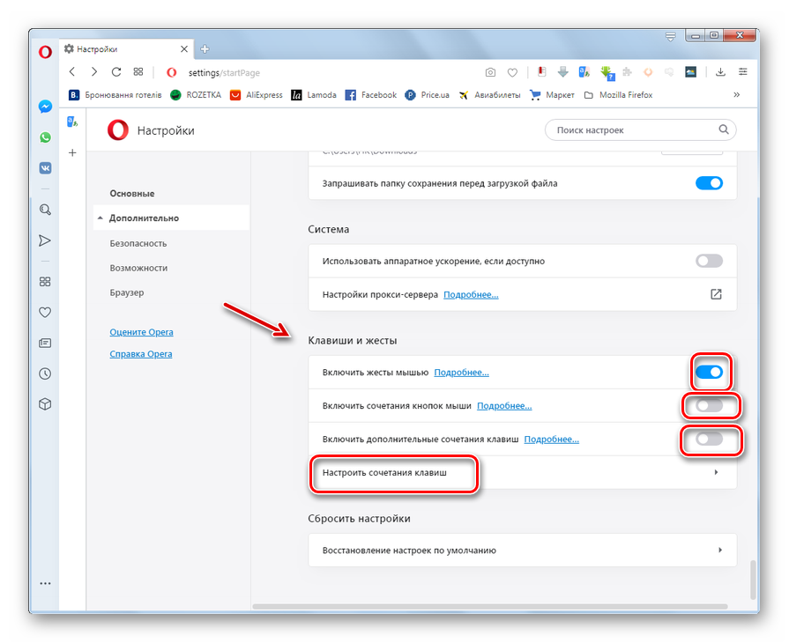789x643 pixels.
Task: Open extensions cube icon in sidebar
Action: click(45, 404)
